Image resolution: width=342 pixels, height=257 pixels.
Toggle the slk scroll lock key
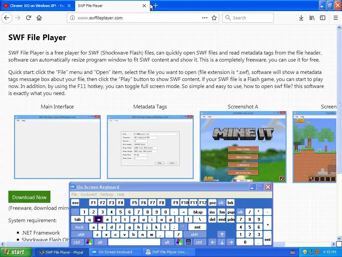221,202
